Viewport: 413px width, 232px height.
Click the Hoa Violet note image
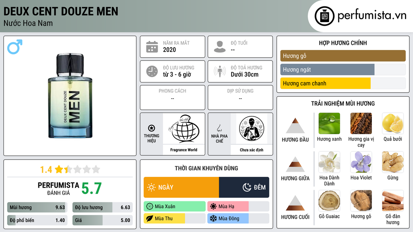point(361,162)
